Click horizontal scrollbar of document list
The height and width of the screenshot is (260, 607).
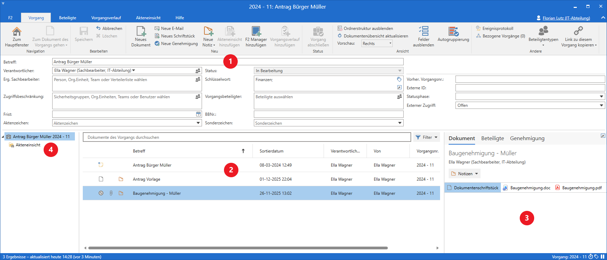pos(238,248)
